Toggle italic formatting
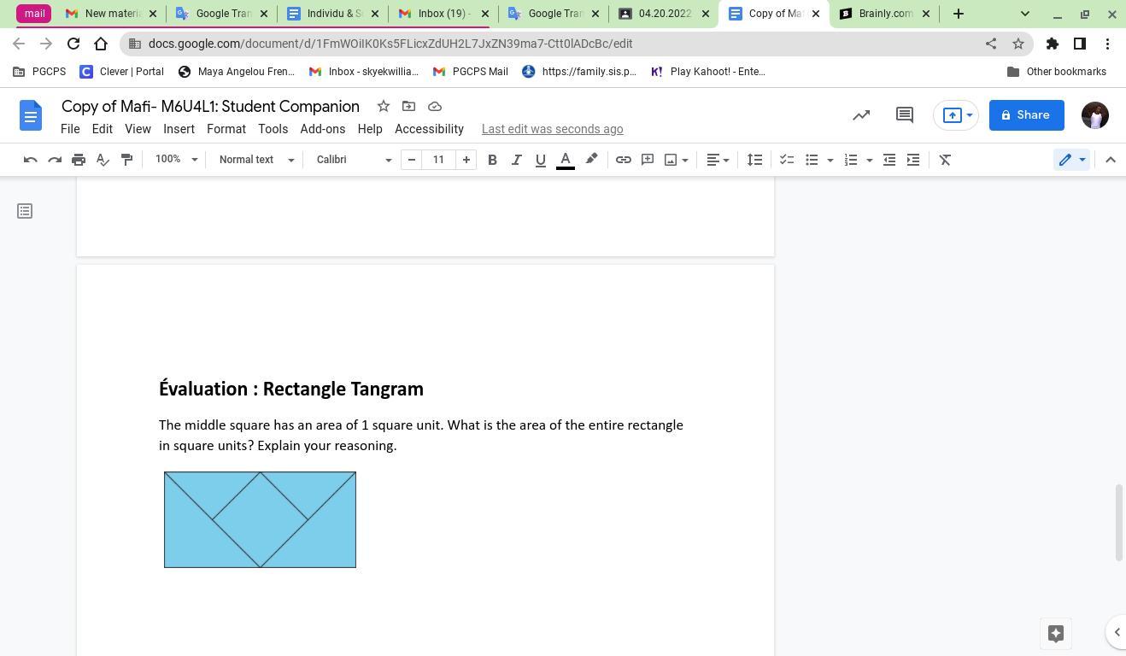1126x656 pixels. click(516, 160)
